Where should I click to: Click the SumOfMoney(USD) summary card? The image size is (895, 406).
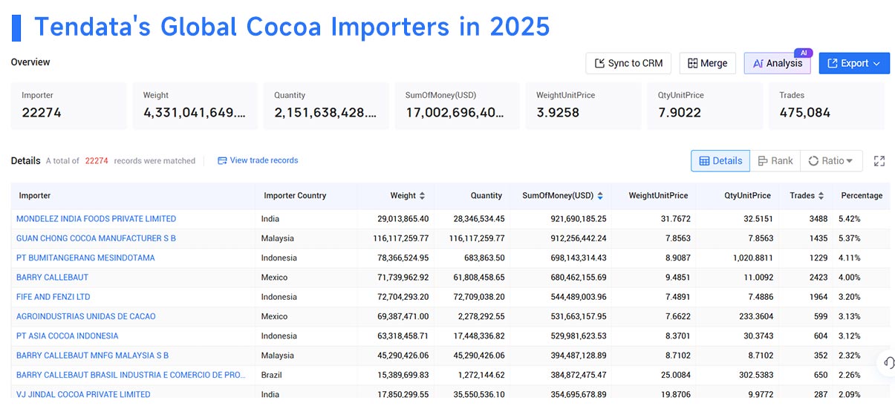457,105
